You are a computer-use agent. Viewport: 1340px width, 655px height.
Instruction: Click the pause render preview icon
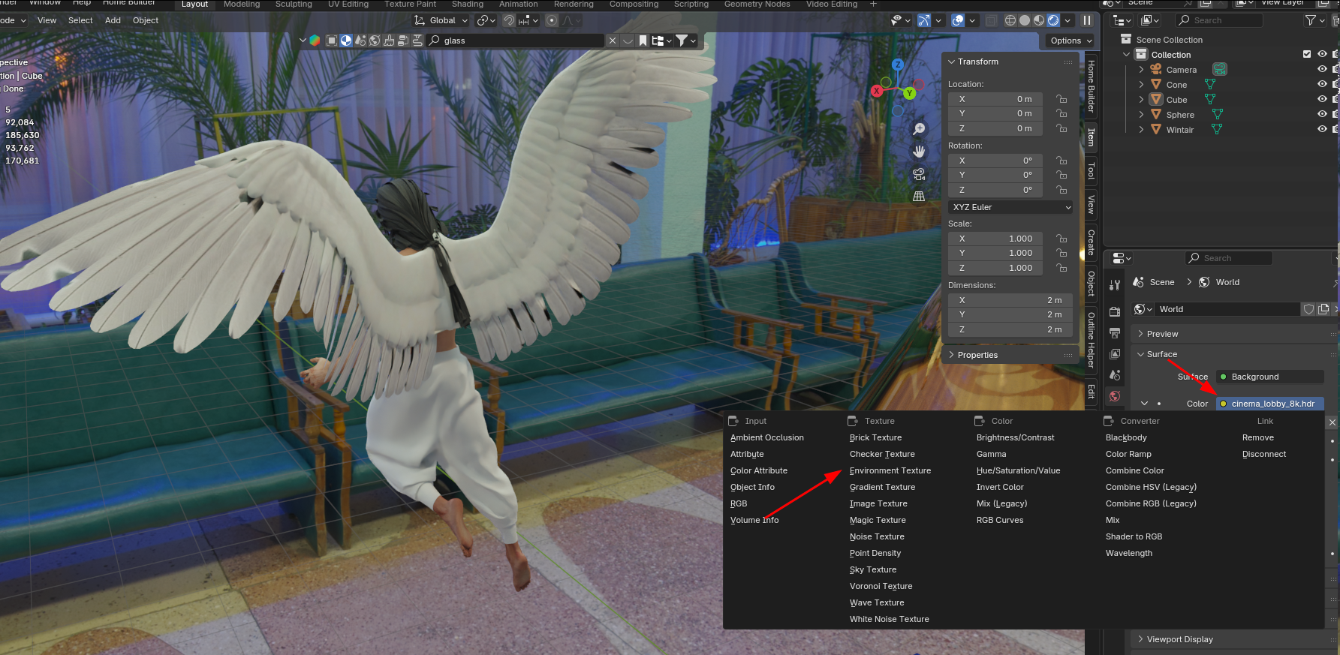point(1087,20)
